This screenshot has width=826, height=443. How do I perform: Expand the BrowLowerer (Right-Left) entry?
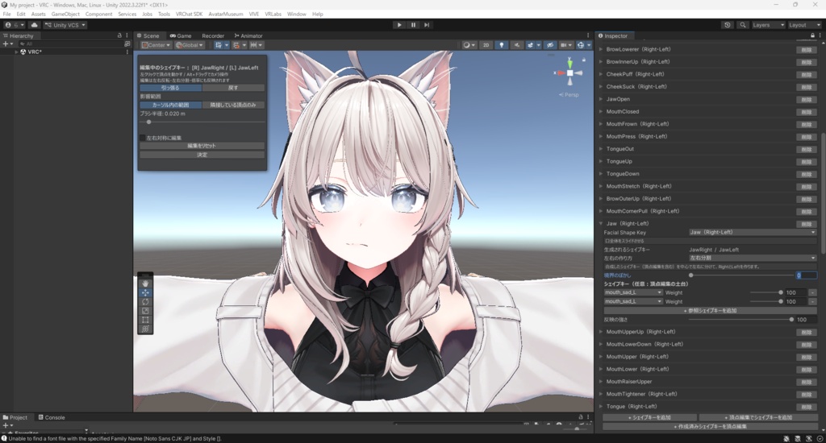pyautogui.click(x=601, y=49)
